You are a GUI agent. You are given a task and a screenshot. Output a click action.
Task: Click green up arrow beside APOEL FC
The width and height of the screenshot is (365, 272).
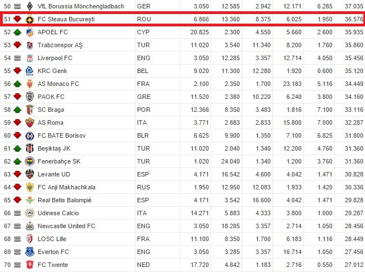17,32
